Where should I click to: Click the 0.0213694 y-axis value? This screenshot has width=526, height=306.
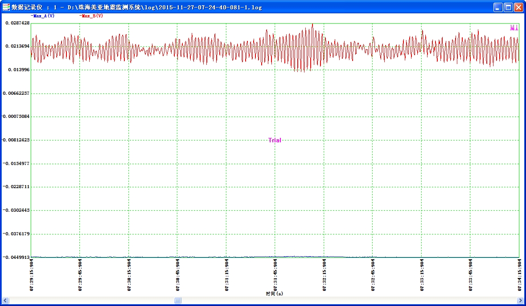[x=17, y=46]
